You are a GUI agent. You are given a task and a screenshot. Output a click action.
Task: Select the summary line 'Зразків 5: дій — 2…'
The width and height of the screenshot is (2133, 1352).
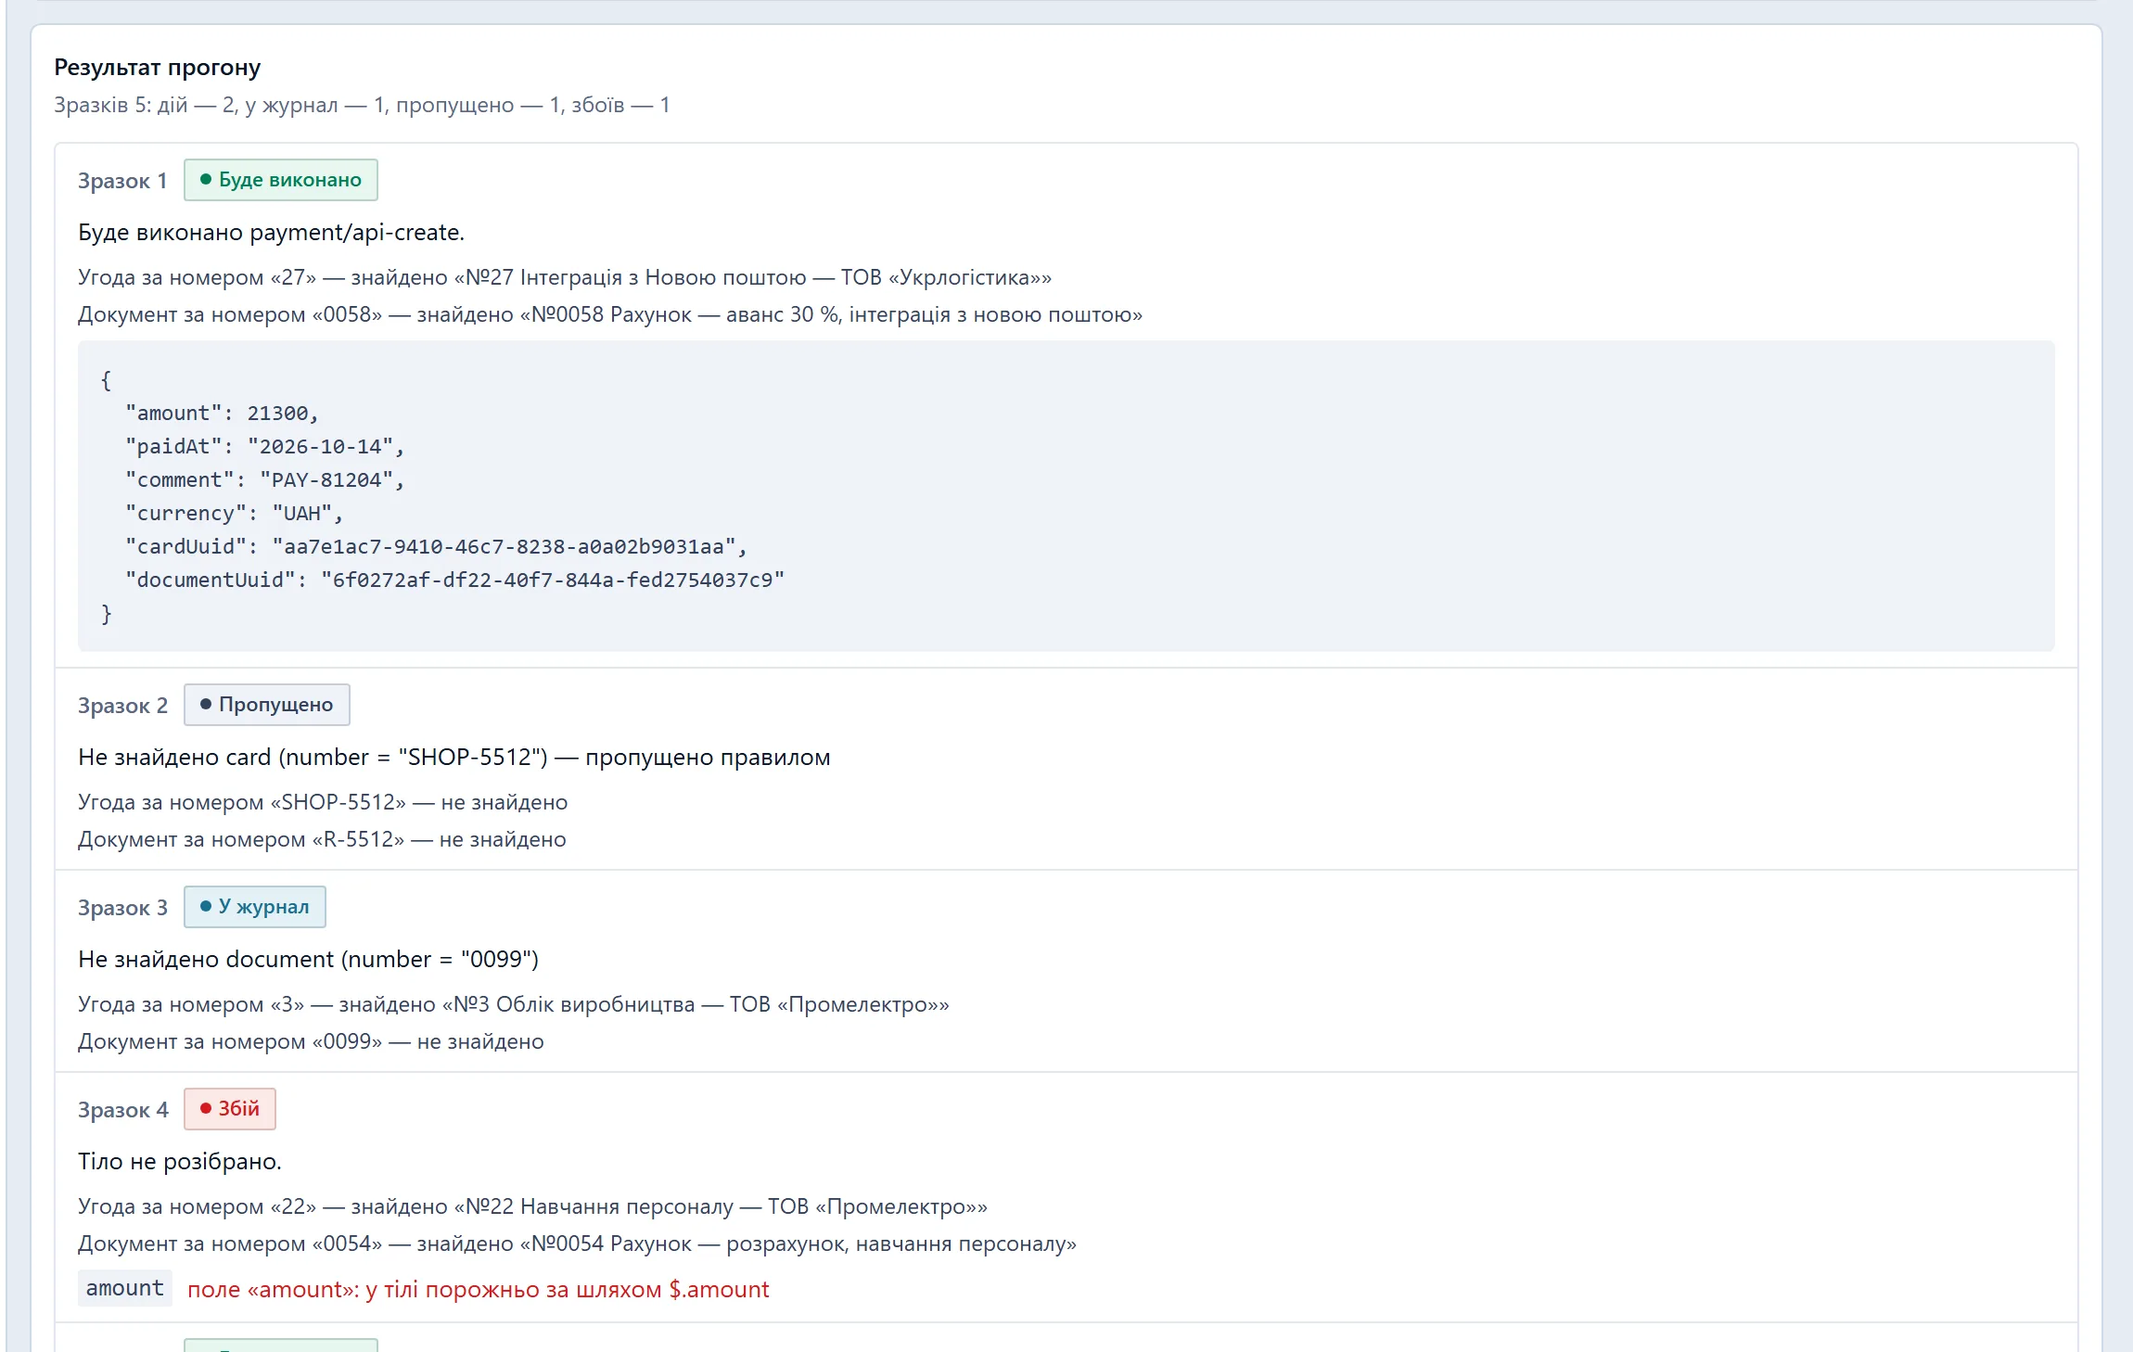[x=362, y=105]
